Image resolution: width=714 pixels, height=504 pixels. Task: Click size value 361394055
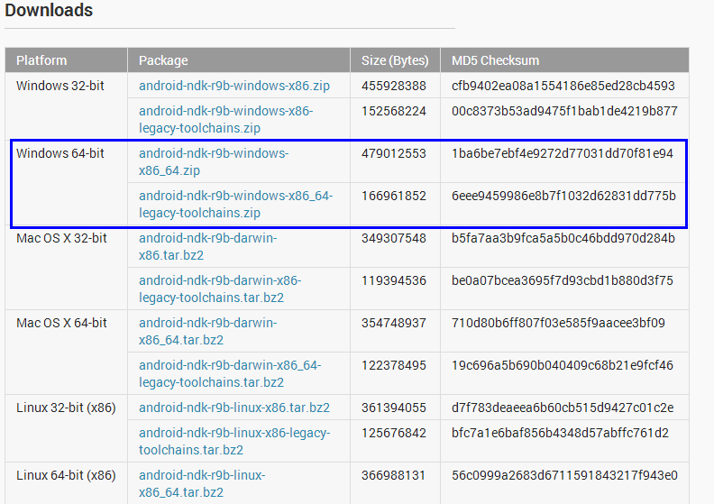(x=394, y=408)
